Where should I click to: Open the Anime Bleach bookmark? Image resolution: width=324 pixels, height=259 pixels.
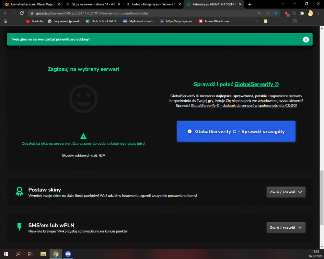click(x=216, y=21)
